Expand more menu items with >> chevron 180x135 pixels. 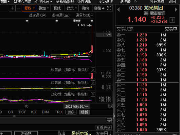135,2
